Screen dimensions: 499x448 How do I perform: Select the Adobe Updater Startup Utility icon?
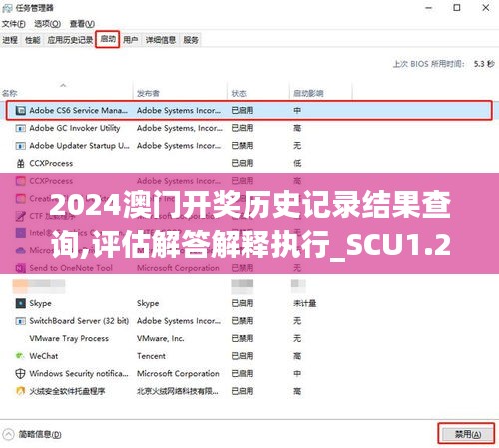click(21, 146)
